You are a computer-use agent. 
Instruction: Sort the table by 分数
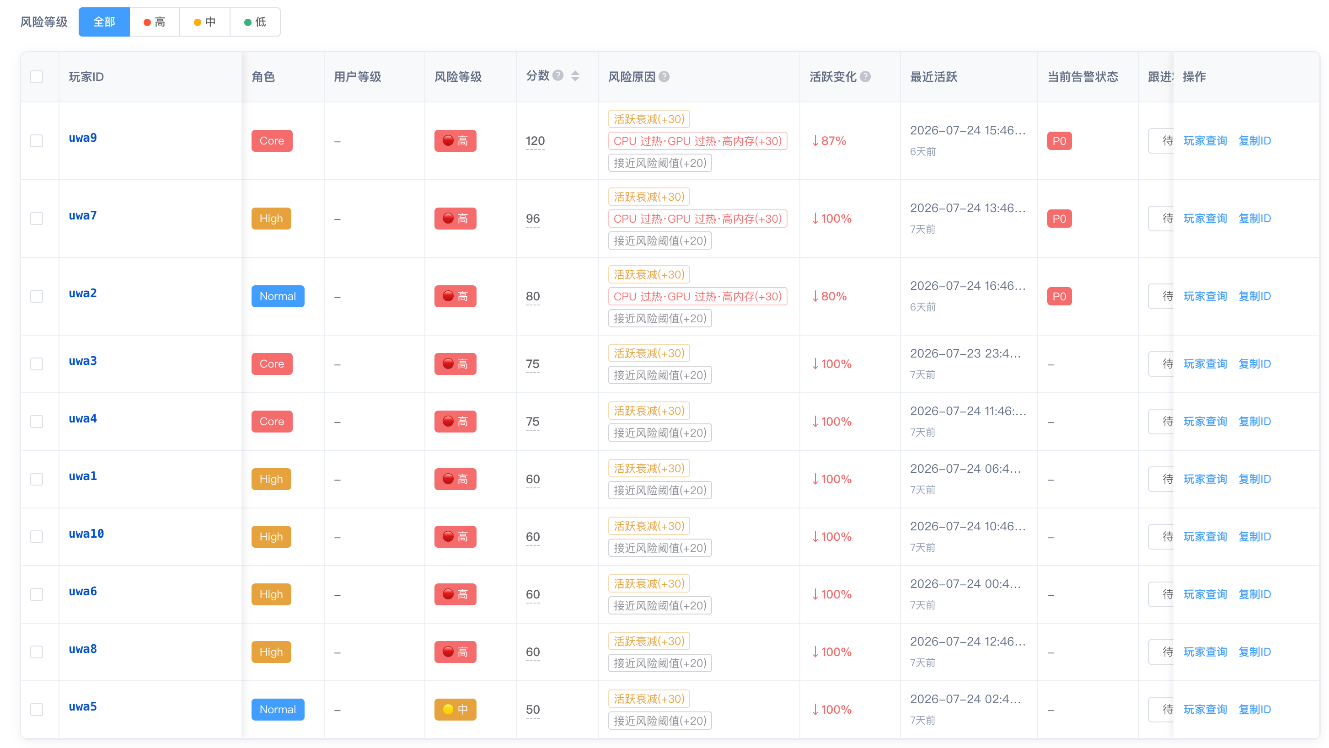pos(575,76)
